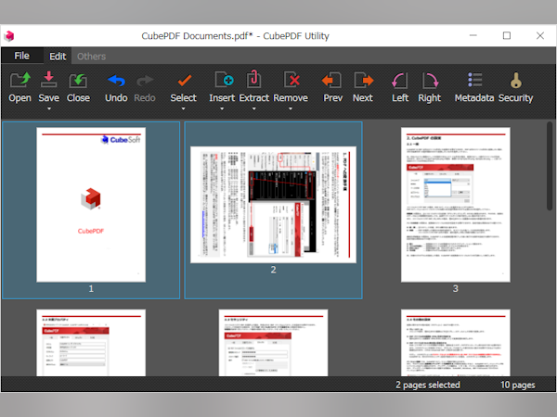Select the rotated page 2 thumbnail
Image resolution: width=557 pixels, height=417 pixels.
pos(273,205)
